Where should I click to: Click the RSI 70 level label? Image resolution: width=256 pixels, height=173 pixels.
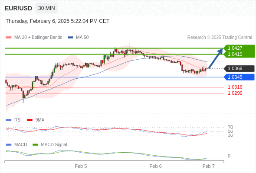[x=230, y=127]
